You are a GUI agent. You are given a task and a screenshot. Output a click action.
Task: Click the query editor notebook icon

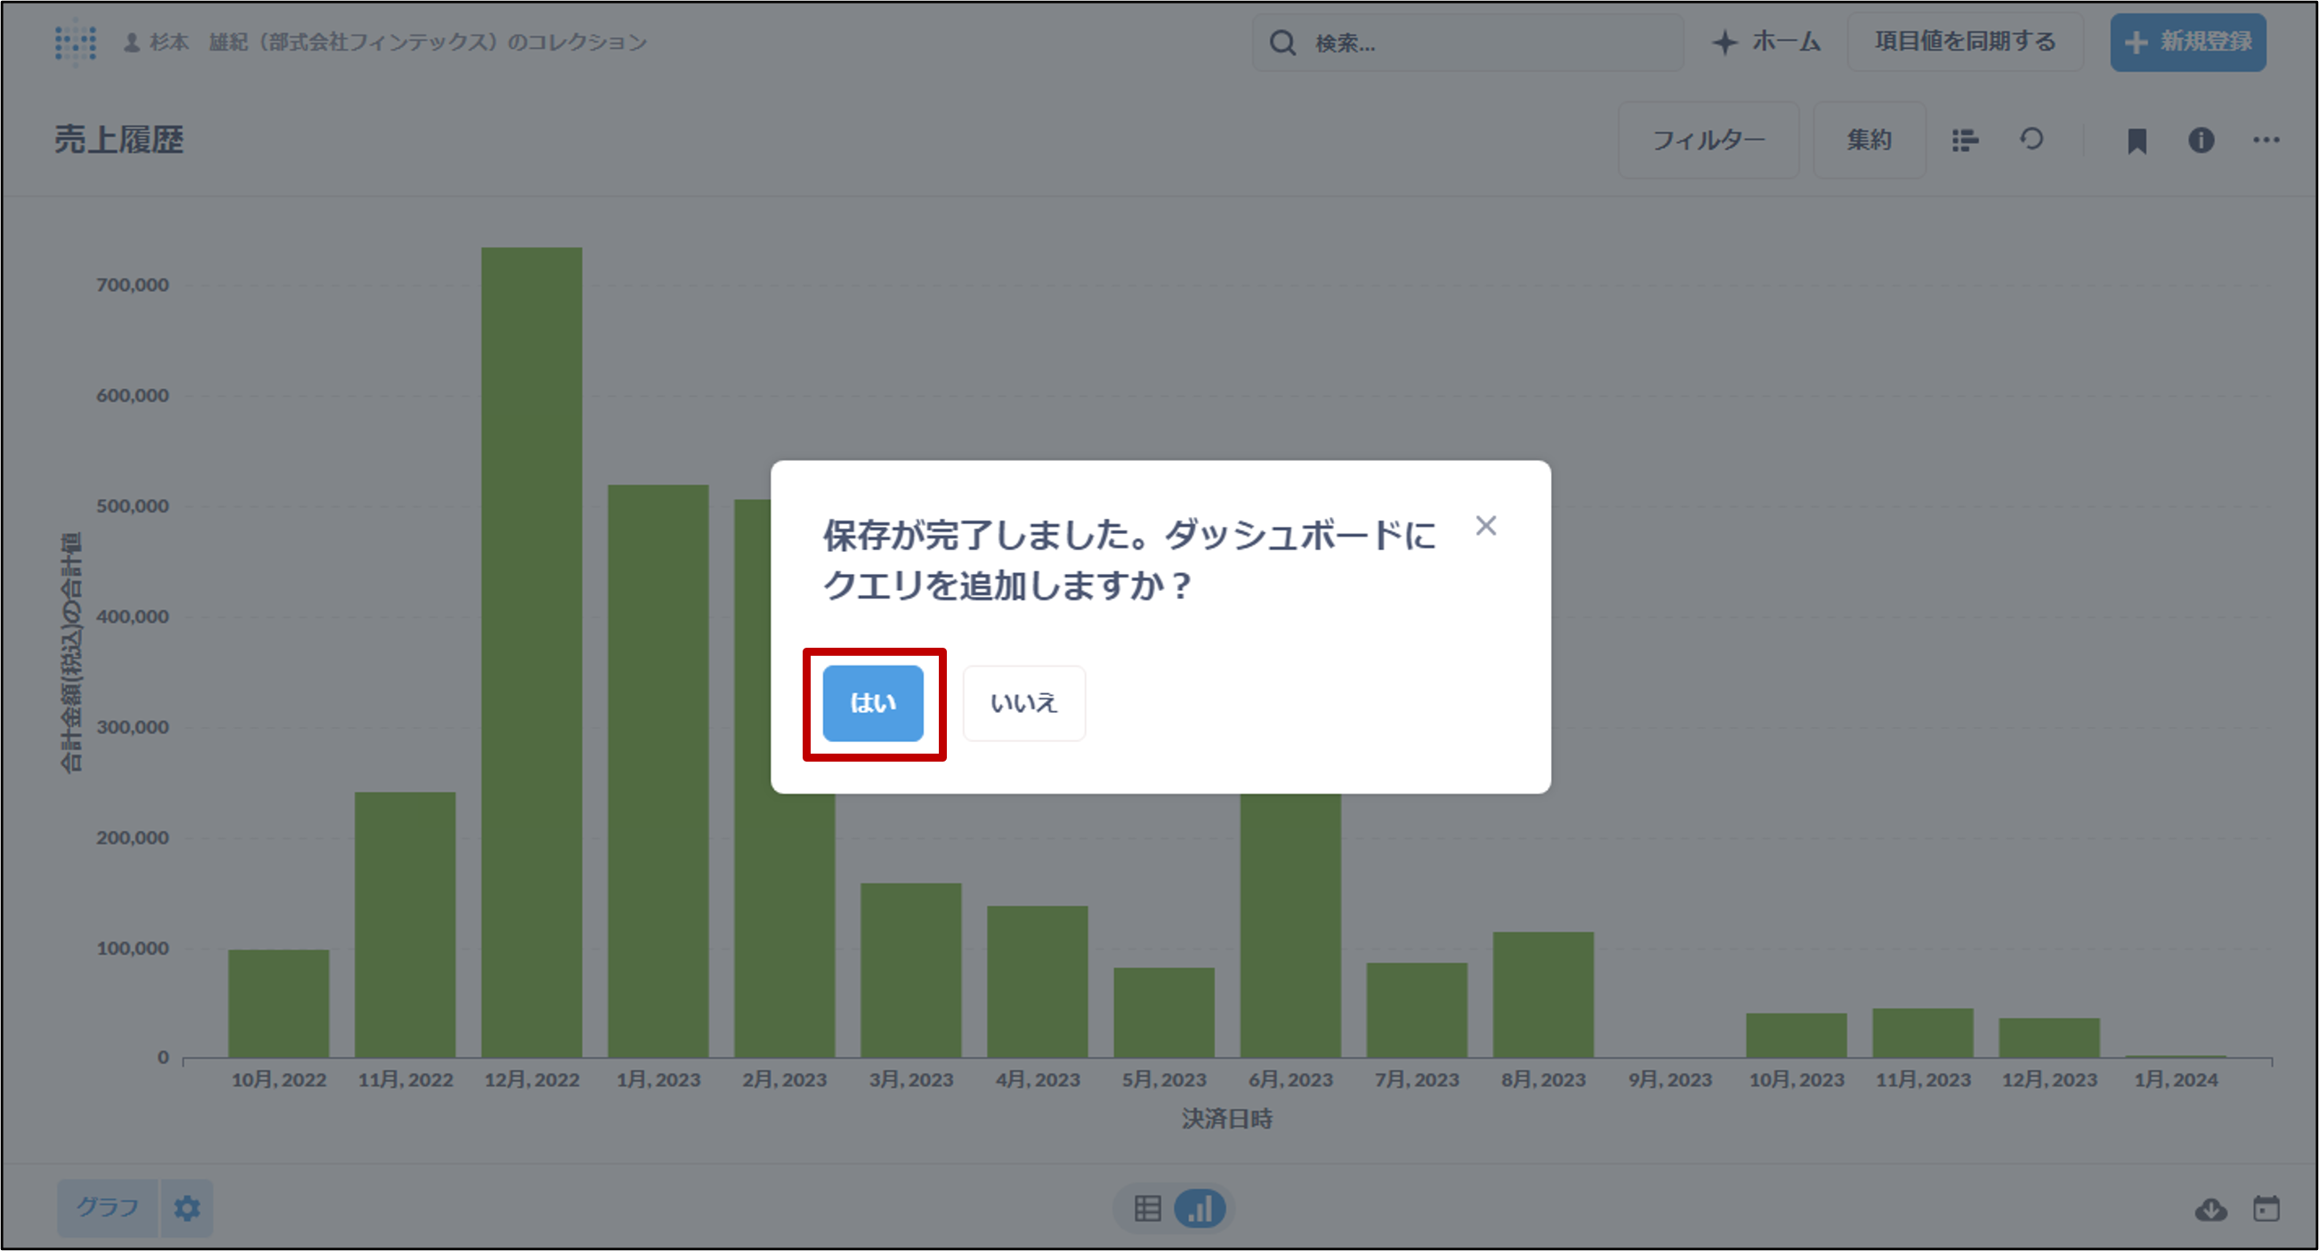tap(1964, 141)
